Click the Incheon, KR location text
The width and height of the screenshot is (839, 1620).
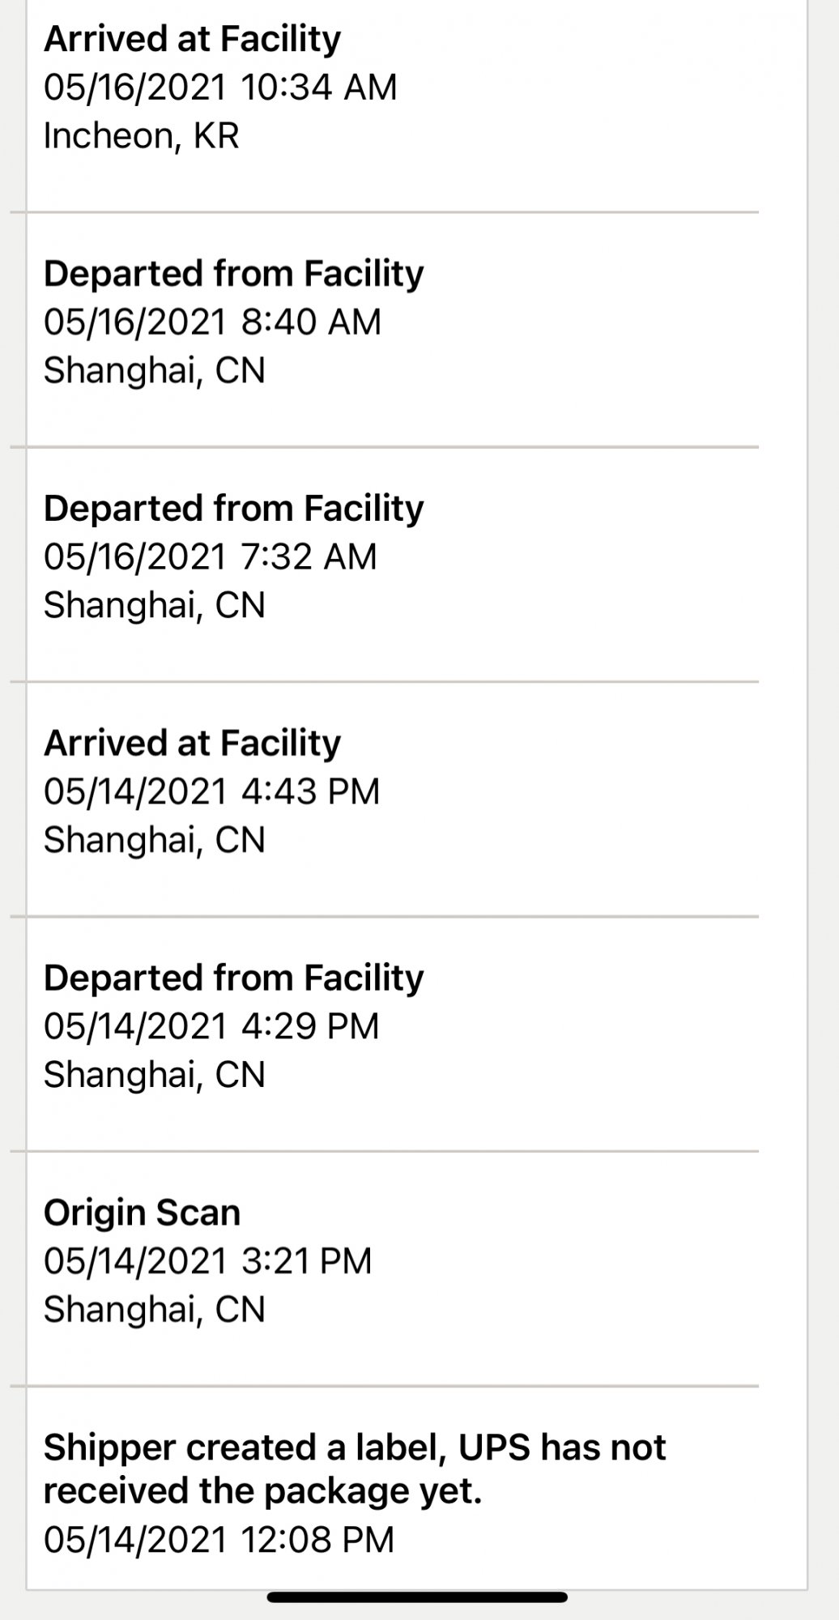coord(141,136)
